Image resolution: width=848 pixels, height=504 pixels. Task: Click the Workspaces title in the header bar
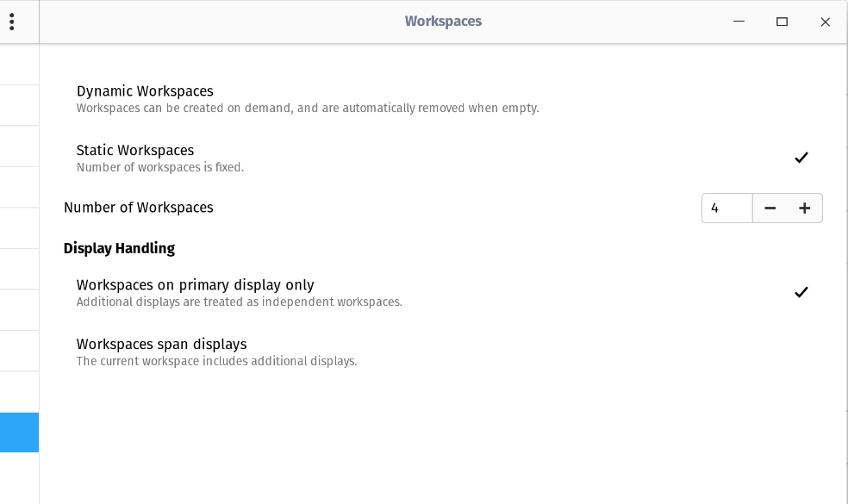pos(443,22)
